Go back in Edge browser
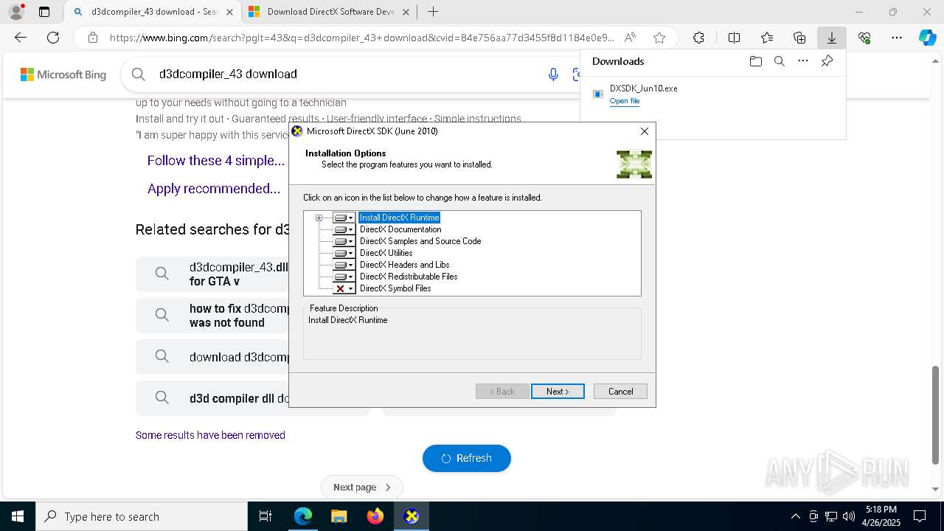This screenshot has height=531, width=944. (x=21, y=38)
